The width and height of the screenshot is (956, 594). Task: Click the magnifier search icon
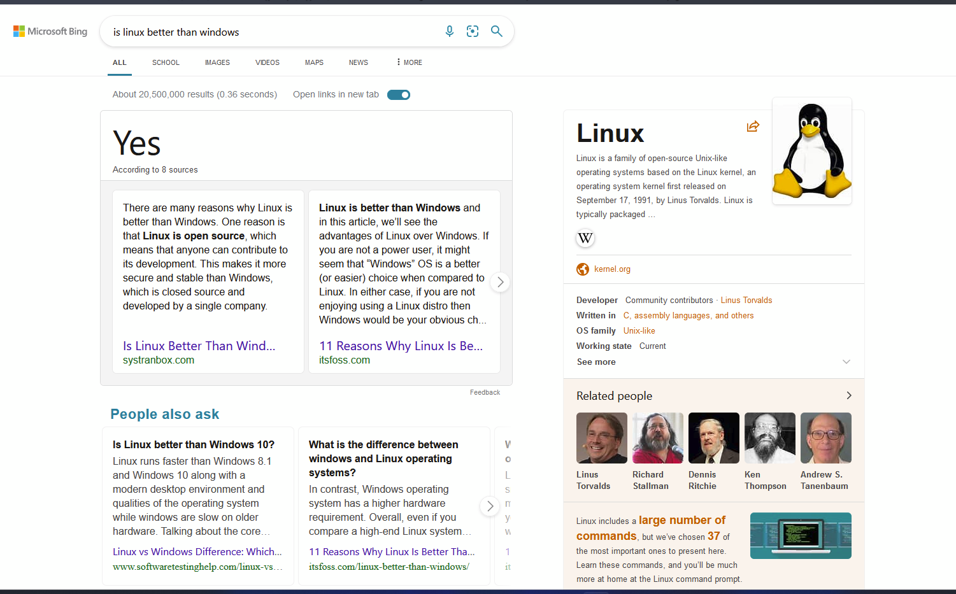497,31
